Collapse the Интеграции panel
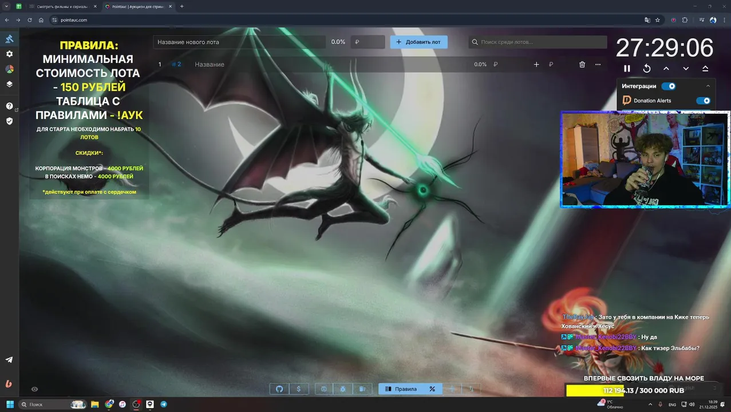This screenshot has width=731, height=412. pyautogui.click(x=708, y=86)
